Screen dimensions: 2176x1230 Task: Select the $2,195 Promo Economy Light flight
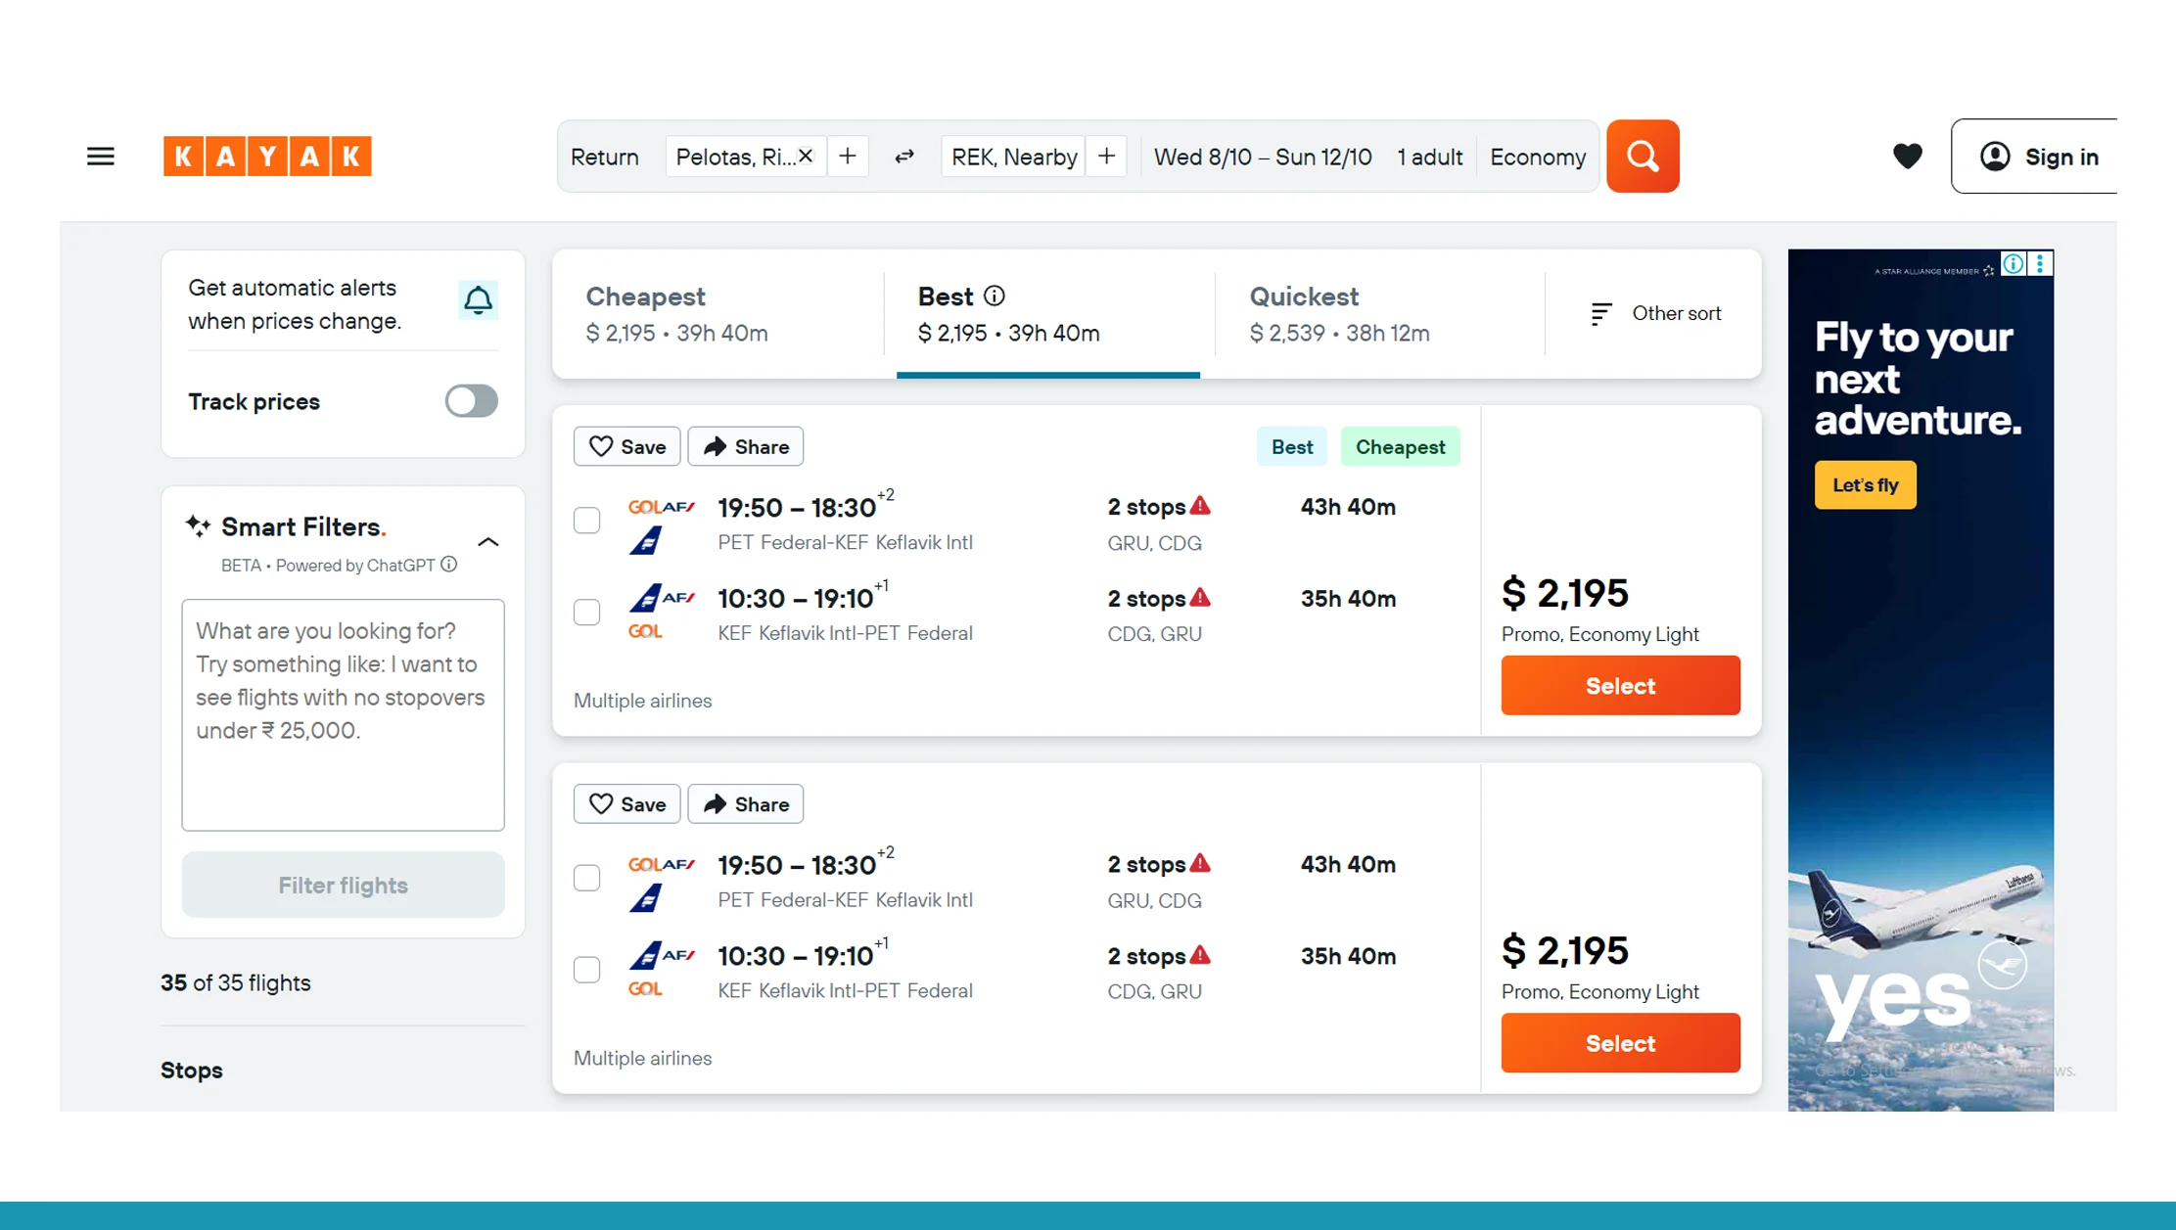tap(1620, 685)
